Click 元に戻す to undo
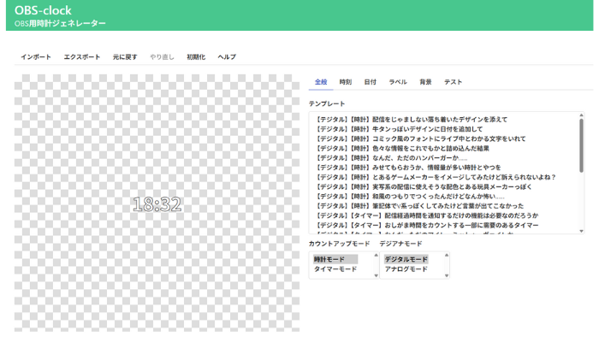The image size is (599, 342). pos(125,57)
